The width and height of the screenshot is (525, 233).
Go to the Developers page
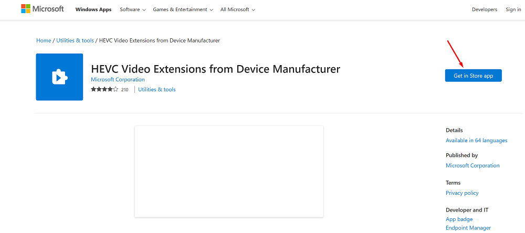pos(484,9)
